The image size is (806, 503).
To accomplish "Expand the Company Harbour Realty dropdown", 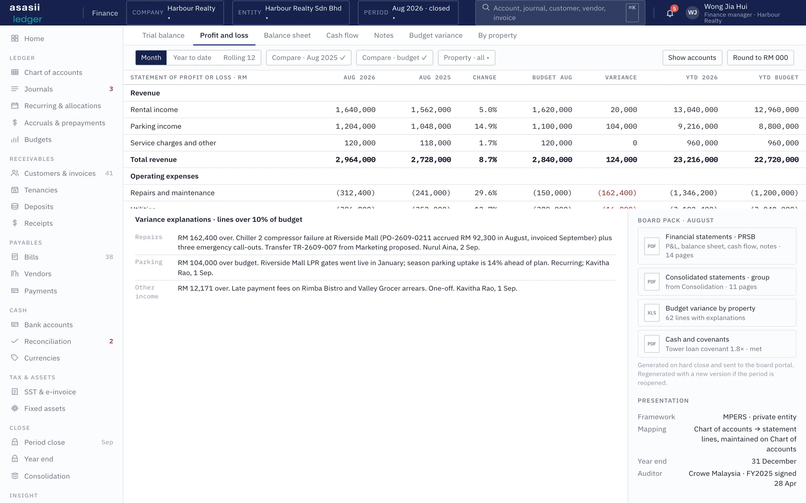I will pyautogui.click(x=175, y=12).
